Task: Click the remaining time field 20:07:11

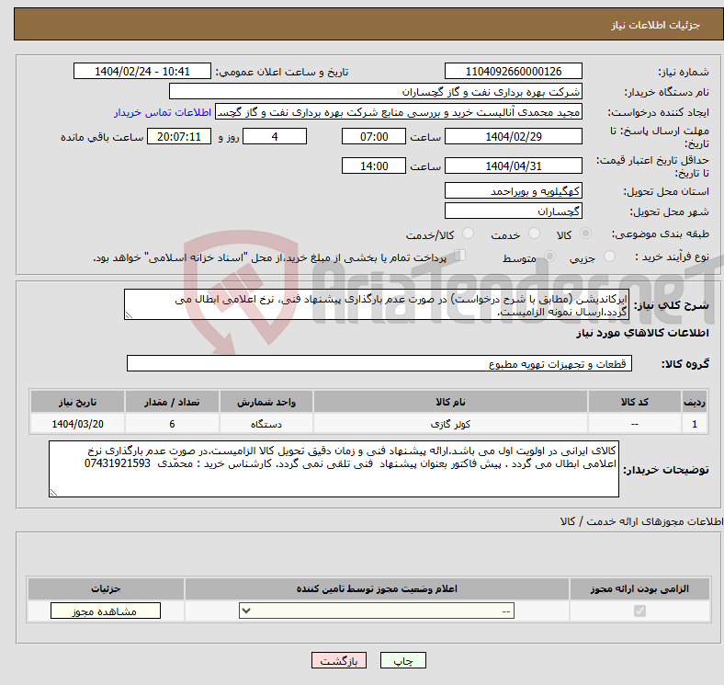Action: click(179, 136)
